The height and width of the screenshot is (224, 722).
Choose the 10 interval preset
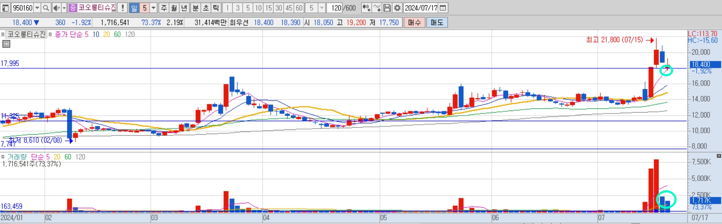pyautogui.click(x=258, y=8)
